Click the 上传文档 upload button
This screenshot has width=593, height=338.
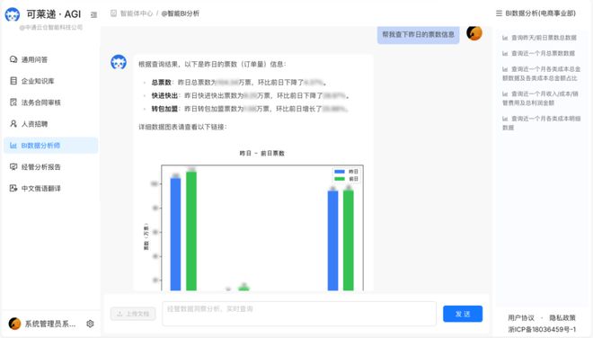click(x=133, y=314)
